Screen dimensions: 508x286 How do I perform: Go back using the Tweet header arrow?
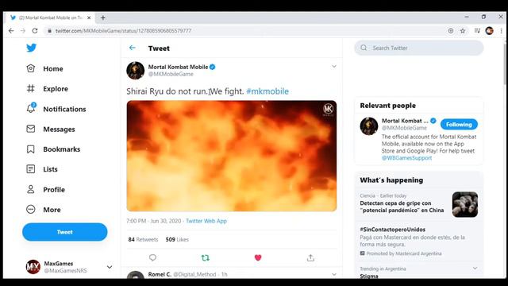coord(133,48)
